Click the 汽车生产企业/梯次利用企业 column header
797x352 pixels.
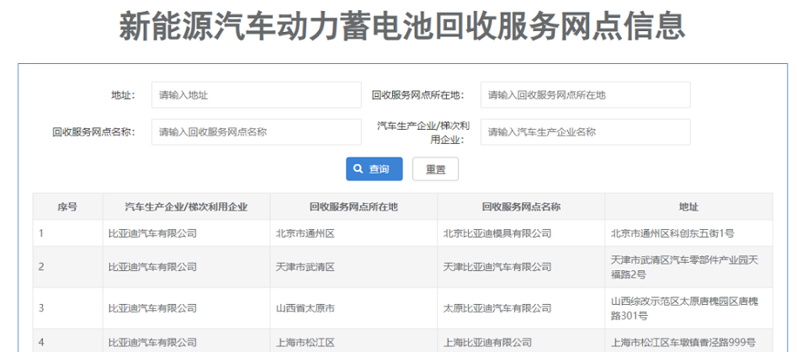(x=186, y=207)
